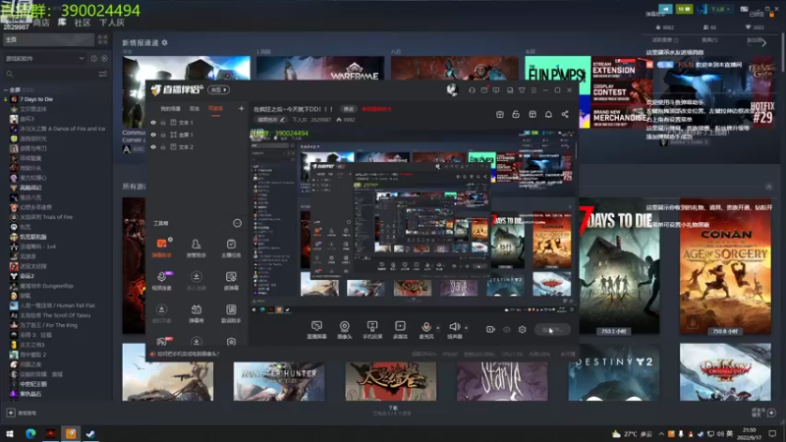This screenshot has height=442, width=786.
Task: Open Microsoft Edge from the taskbar
Action: pyautogui.click(x=30, y=433)
